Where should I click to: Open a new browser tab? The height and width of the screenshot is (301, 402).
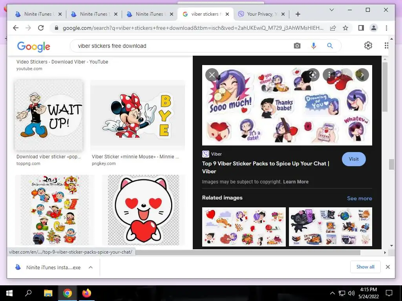point(298,14)
